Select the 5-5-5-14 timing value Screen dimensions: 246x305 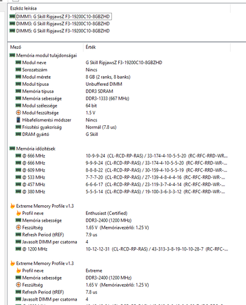pyautogui.click(x=155, y=192)
